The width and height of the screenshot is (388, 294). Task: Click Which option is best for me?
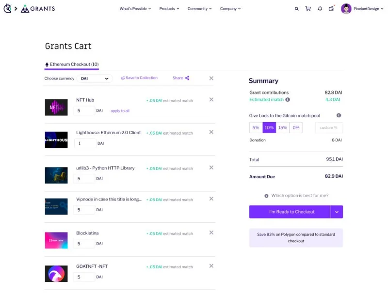coord(300,195)
